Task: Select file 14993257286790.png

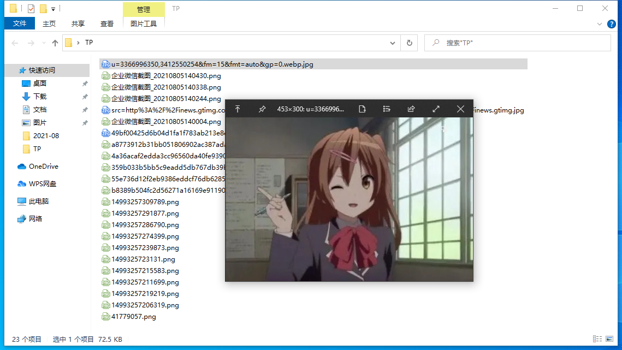Action: tap(145, 225)
